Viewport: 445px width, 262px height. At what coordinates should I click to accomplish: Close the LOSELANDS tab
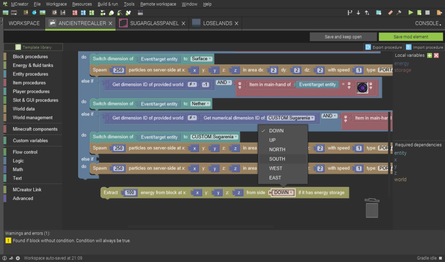pos(236,23)
